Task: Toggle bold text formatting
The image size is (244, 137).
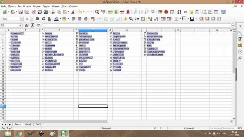Action: point(37,19)
